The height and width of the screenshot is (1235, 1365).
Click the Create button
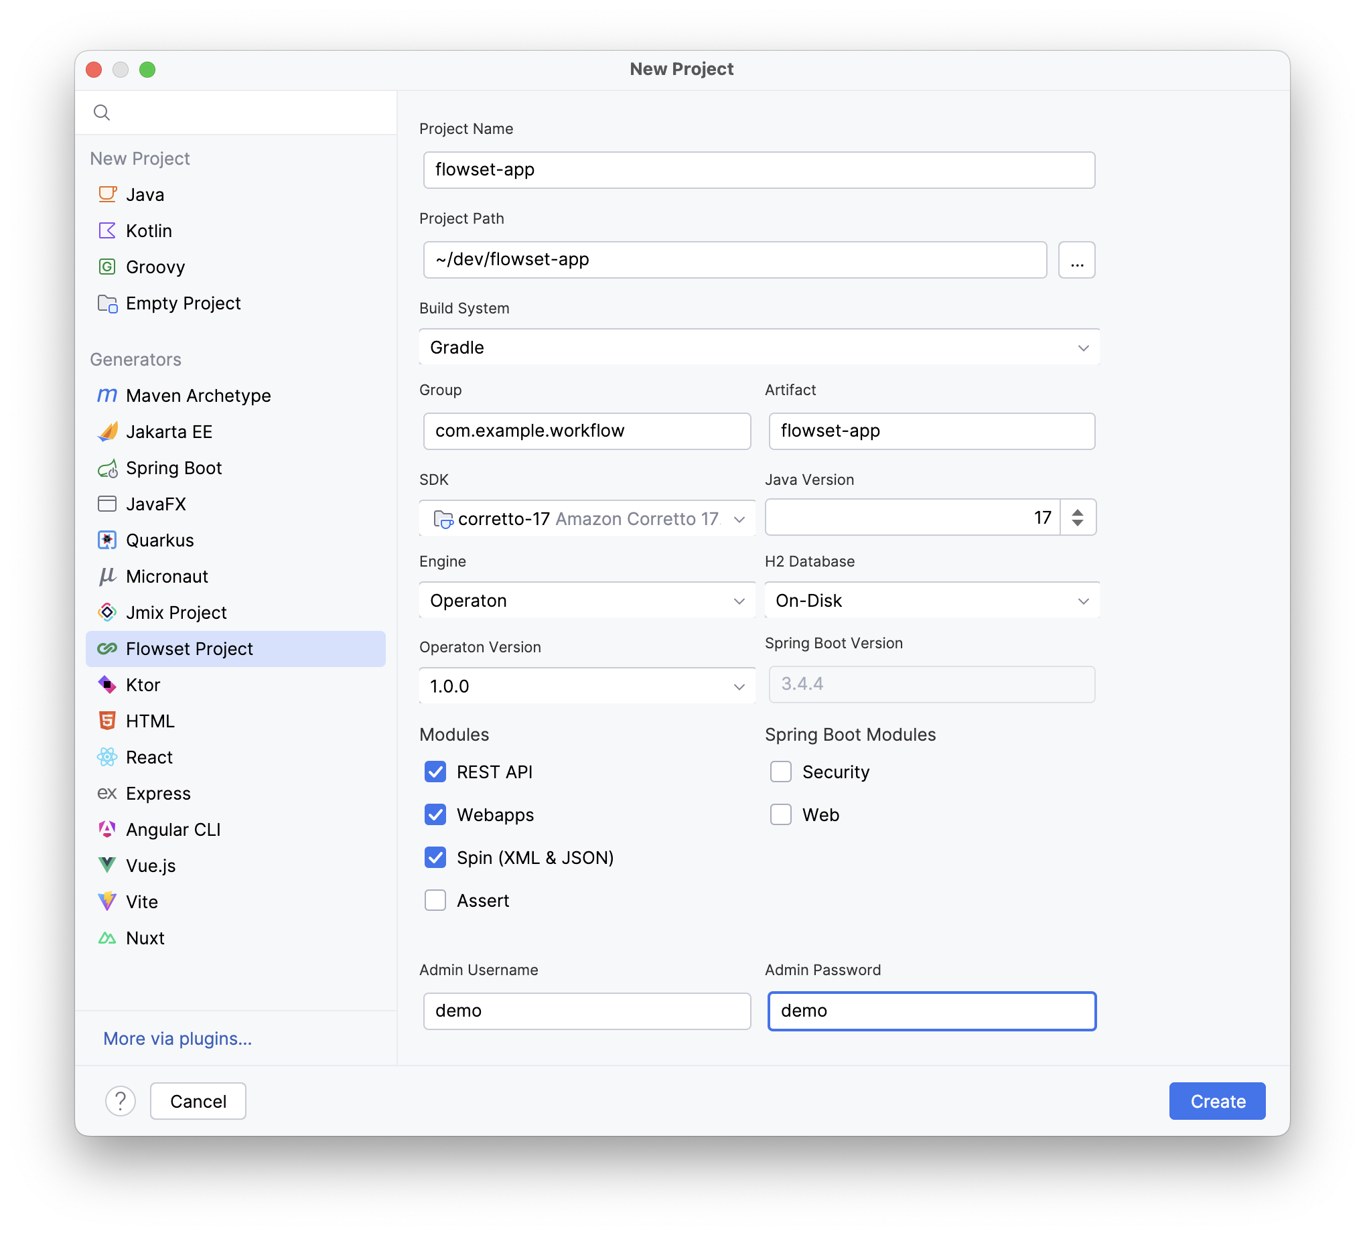point(1217,1101)
